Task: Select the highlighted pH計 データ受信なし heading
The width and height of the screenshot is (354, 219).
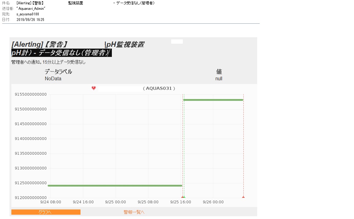Action: tap(61, 53)
